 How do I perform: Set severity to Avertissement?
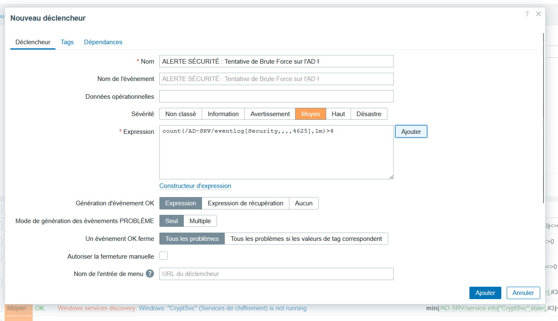click(270, 114)
